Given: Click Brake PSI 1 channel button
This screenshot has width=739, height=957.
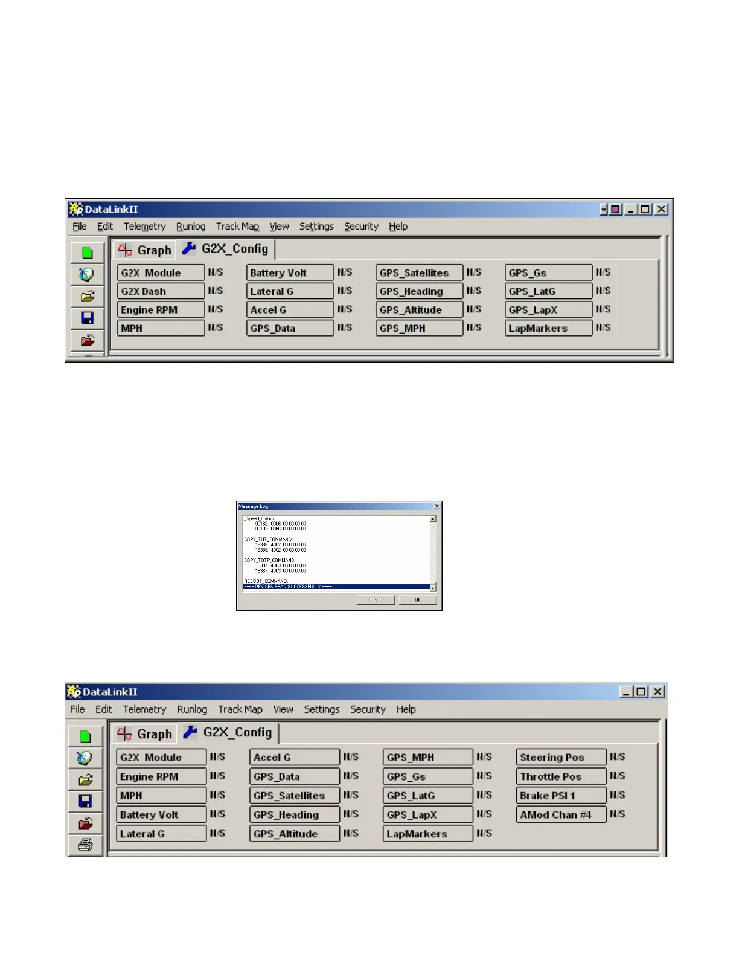Looking at the screenshot, I should click(561, 796).
